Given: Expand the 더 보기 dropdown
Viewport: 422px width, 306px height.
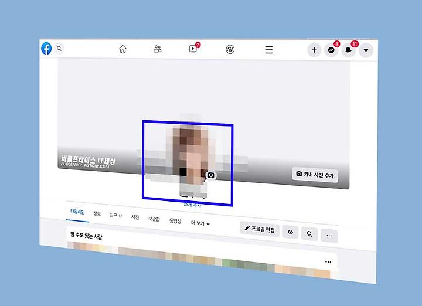Looking at the screenshot, I should [200, 223].
